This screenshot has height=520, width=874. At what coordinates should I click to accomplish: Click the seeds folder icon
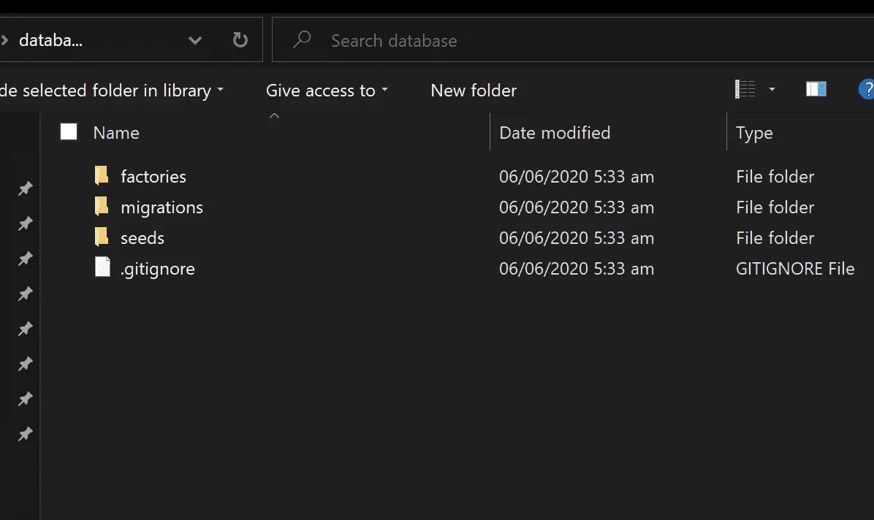tap(102, 237)
